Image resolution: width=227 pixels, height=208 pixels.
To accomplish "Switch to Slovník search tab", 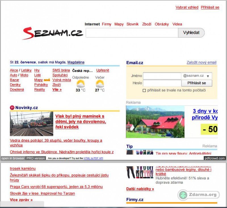I will [133, 24].
